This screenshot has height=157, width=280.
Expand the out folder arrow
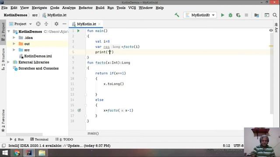[x=14, y=44]
